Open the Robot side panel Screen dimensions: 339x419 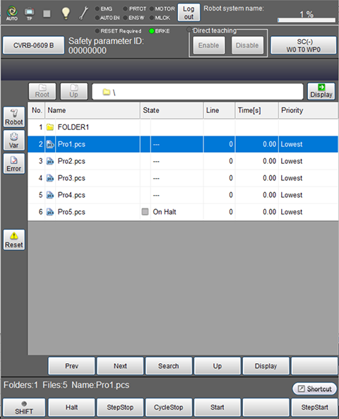(14, 117)
